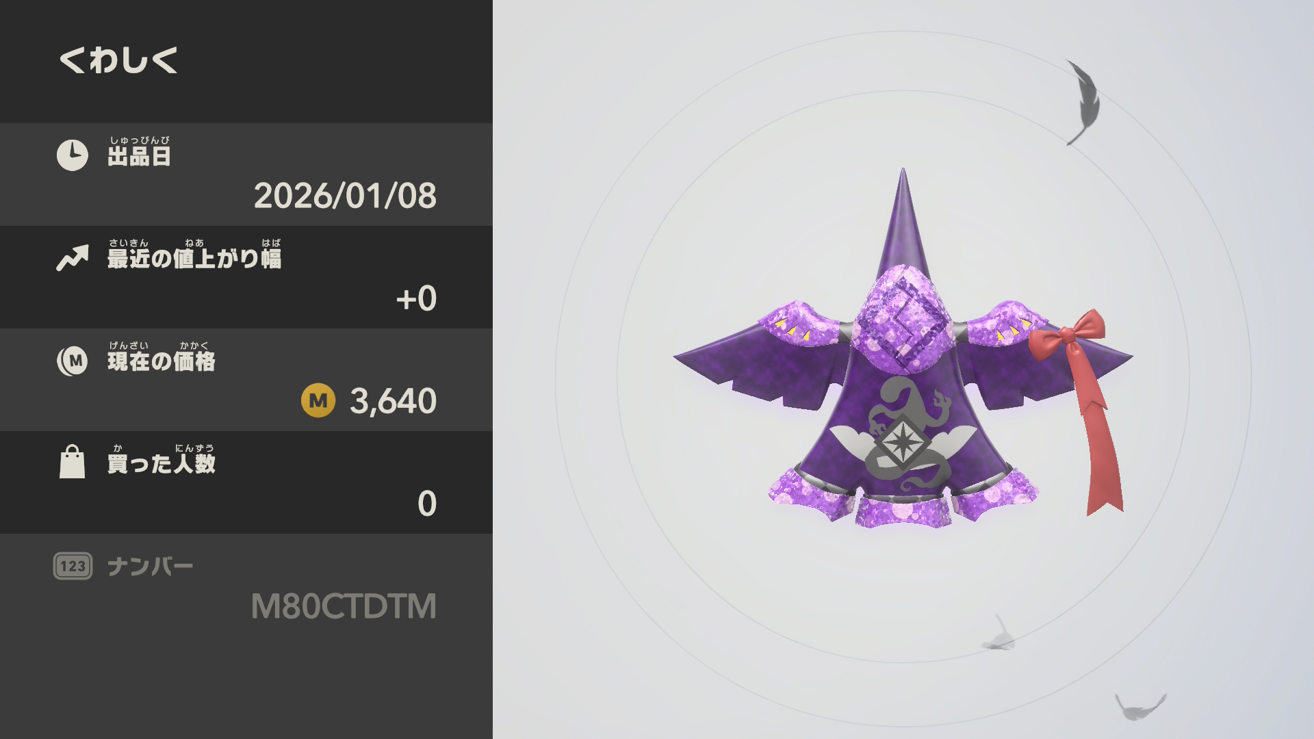Click the clock icon beside 出品日
Viewport: 1314px width, 739px height.
pyautogui.click(x=73, y=155)
